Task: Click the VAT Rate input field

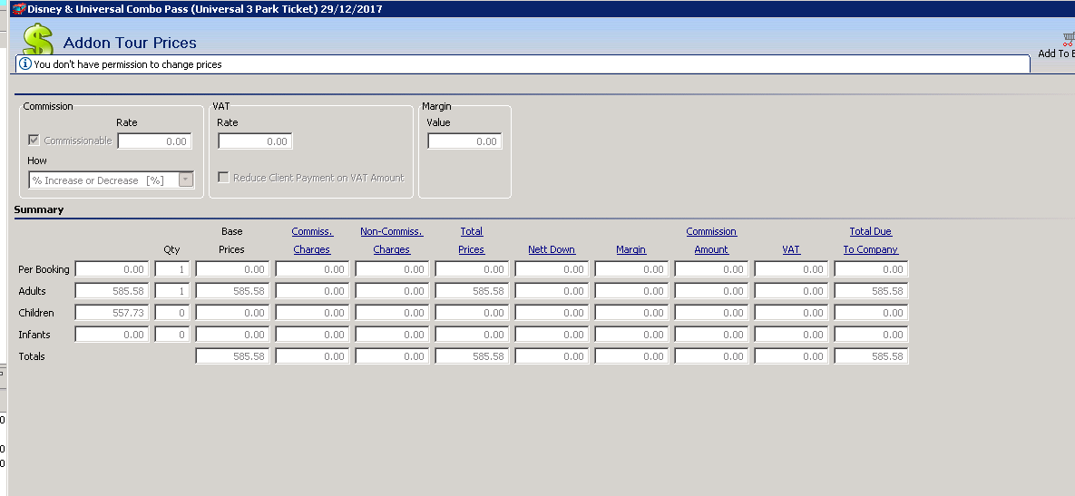Action: point(255,141)
